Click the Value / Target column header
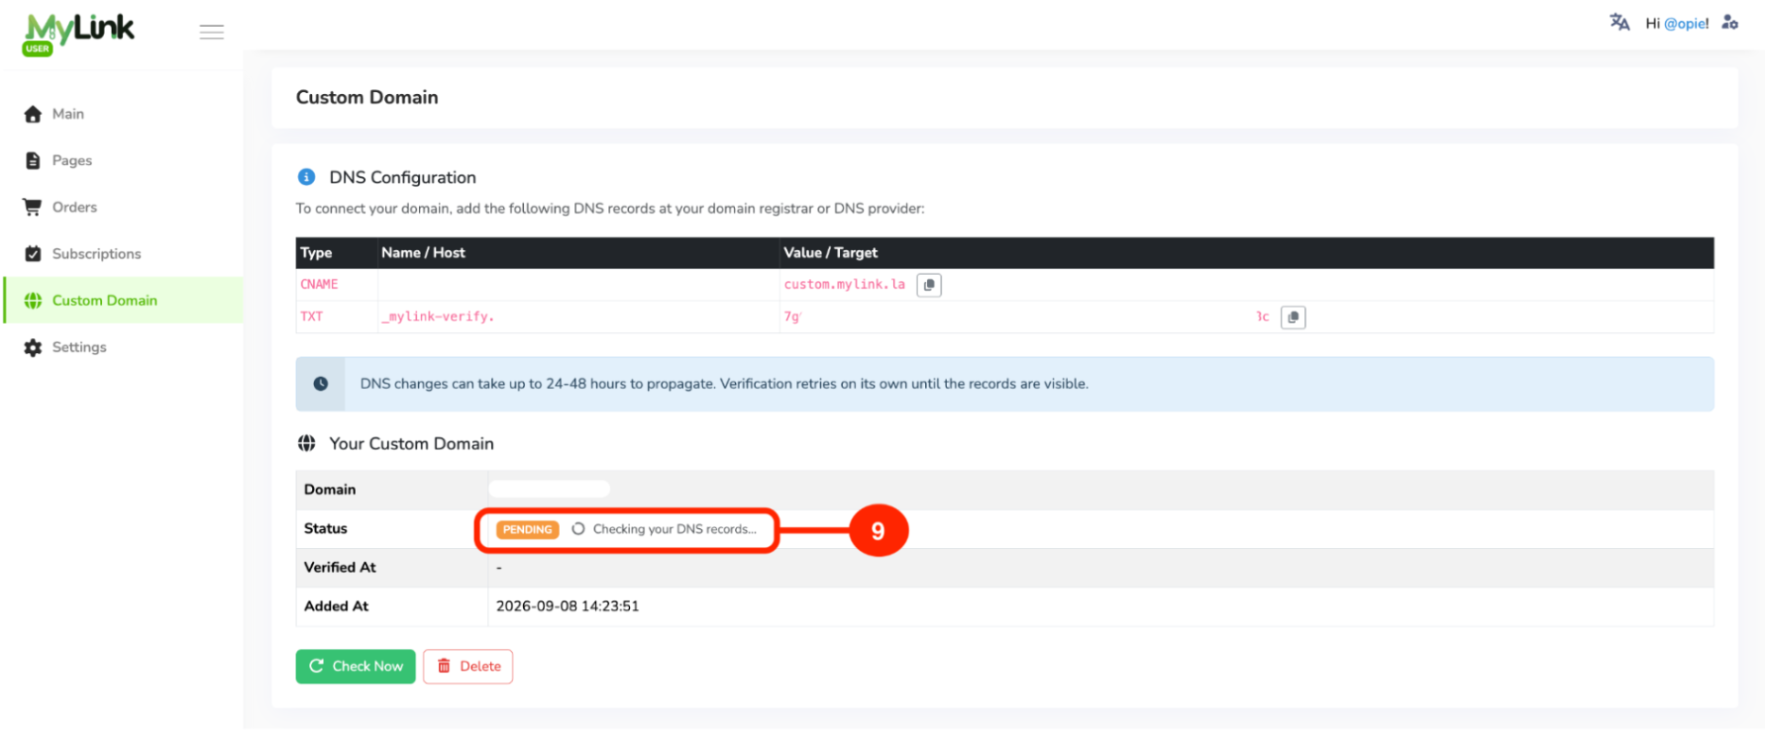 click(830, 253)
